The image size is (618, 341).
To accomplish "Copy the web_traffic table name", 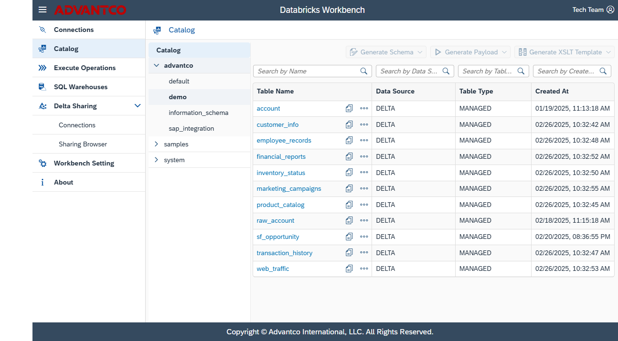I will (349, 269).
